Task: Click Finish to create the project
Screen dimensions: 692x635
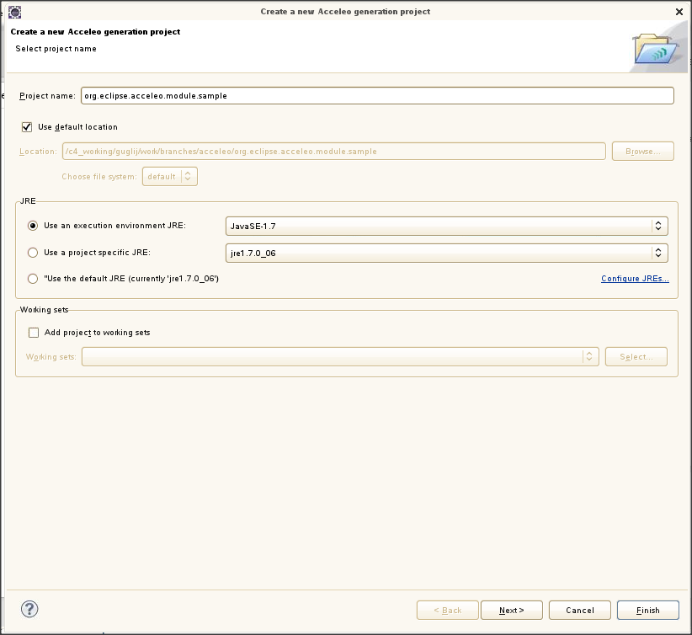Action: [648, 611]
